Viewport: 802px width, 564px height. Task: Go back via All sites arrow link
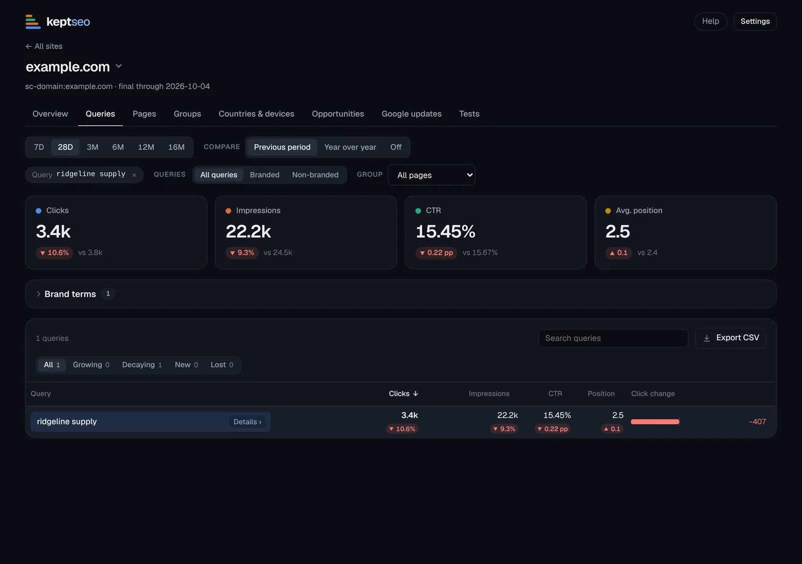click(44, 46)
